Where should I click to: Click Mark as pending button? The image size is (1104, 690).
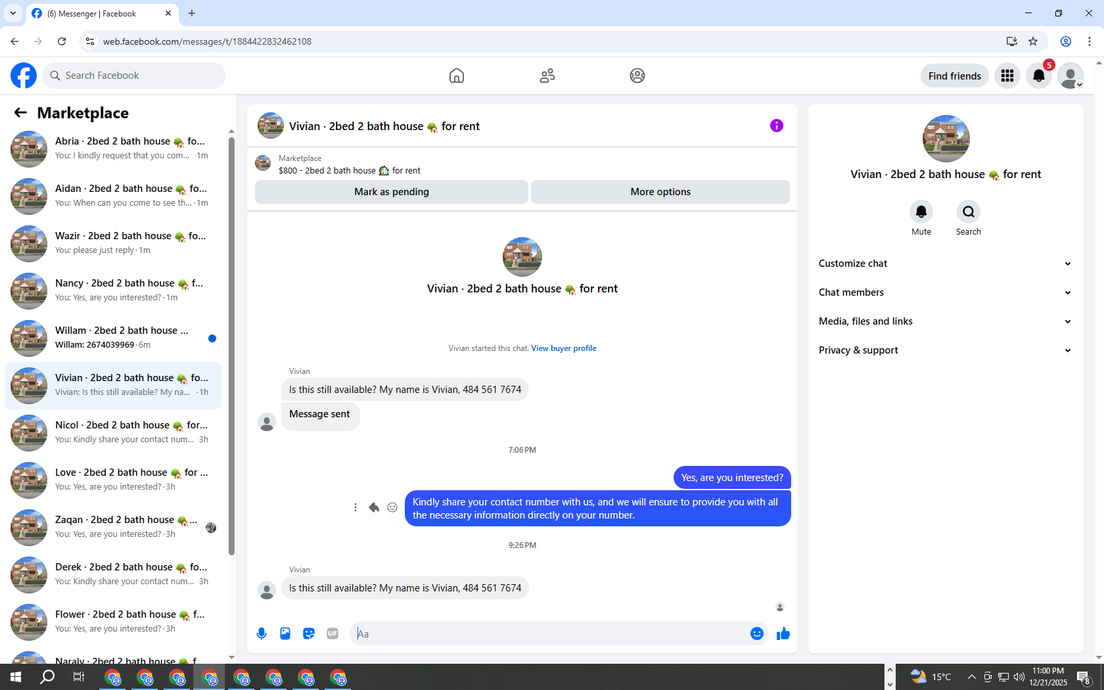pyautogui.click(x=392, y=192)
